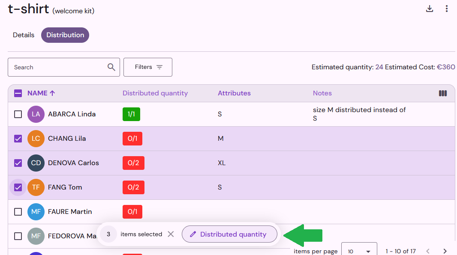
Task: Click the S attribute of FANG Tom
Action: [220, 187]
